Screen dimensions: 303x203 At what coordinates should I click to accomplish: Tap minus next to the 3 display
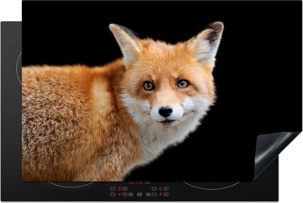point(154,194)
